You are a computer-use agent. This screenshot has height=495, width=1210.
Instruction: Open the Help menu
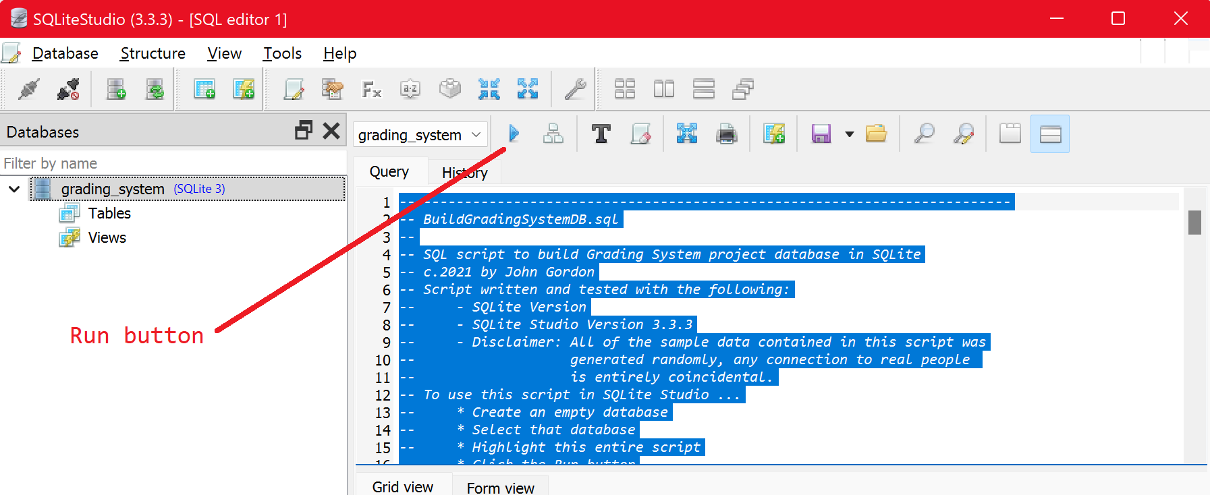(339, 53)
